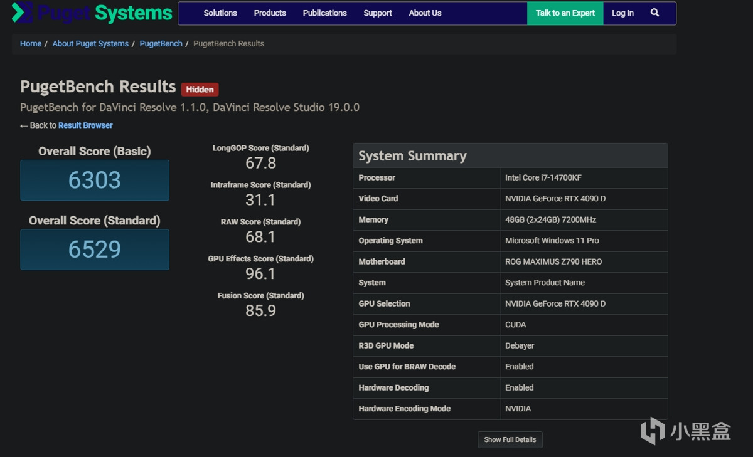The width and height of the screenshot is (753, 457).
Task: Select memory value 48GB (2x24GB) 7200MHz
Action: coord(584,220)
